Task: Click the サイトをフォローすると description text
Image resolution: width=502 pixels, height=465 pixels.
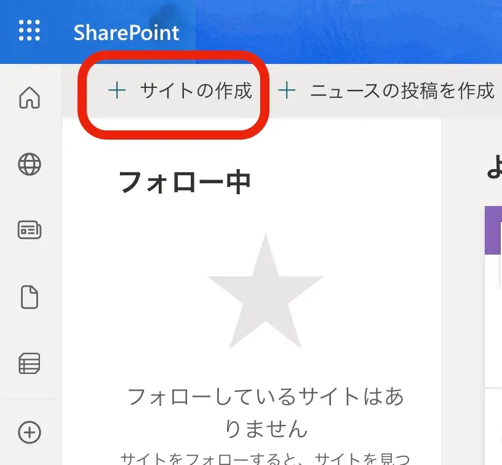Action: (x=265, y=458)
